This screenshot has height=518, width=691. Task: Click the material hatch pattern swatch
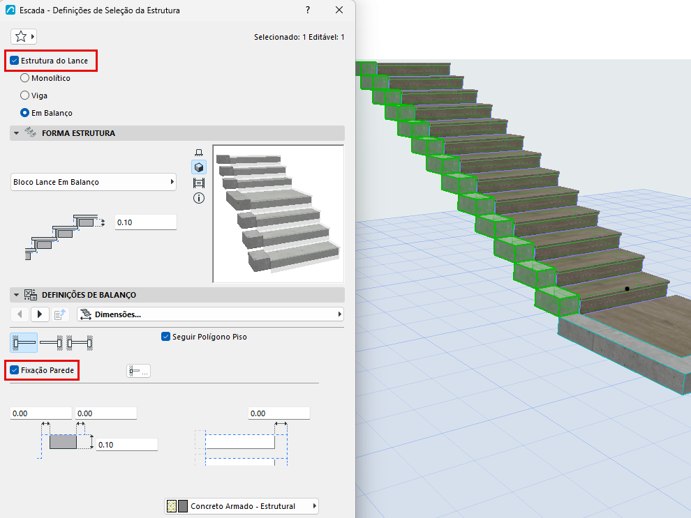(172, 506)
